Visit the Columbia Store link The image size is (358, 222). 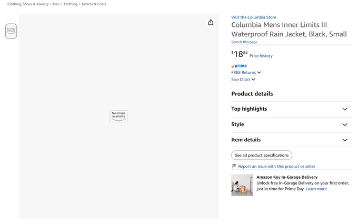pyautogui.click(x=253, y=17)
